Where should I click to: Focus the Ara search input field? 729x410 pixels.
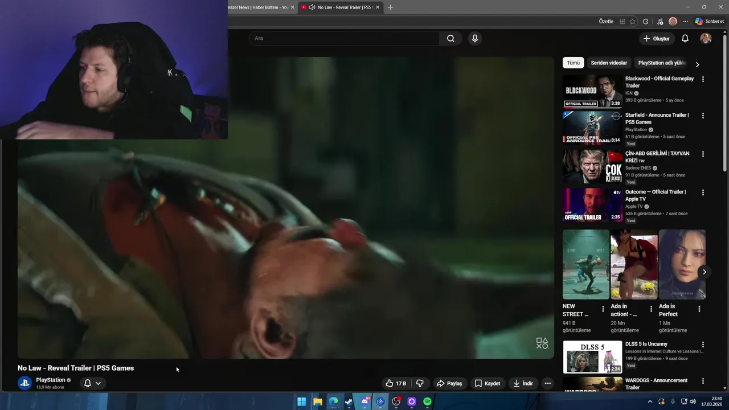click(345, 39)
